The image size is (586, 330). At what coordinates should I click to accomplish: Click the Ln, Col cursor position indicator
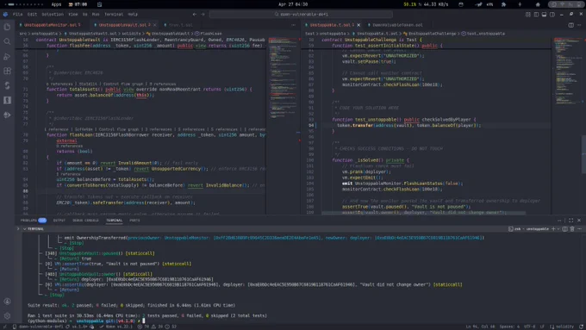pyautogui.click(x=480, y=327)
